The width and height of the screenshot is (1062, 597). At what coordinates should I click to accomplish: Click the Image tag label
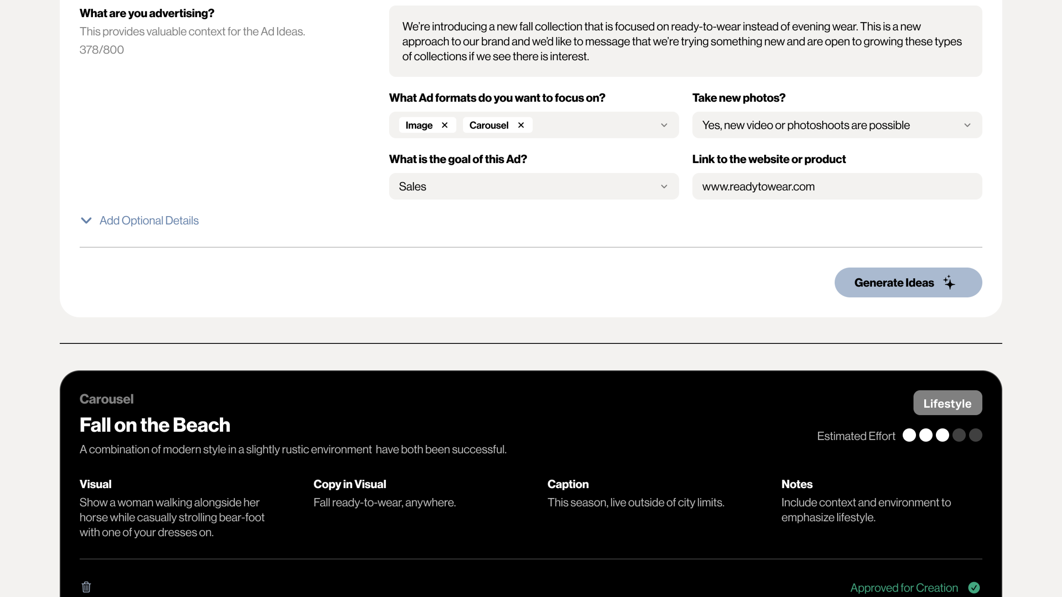tap(419, 125)
